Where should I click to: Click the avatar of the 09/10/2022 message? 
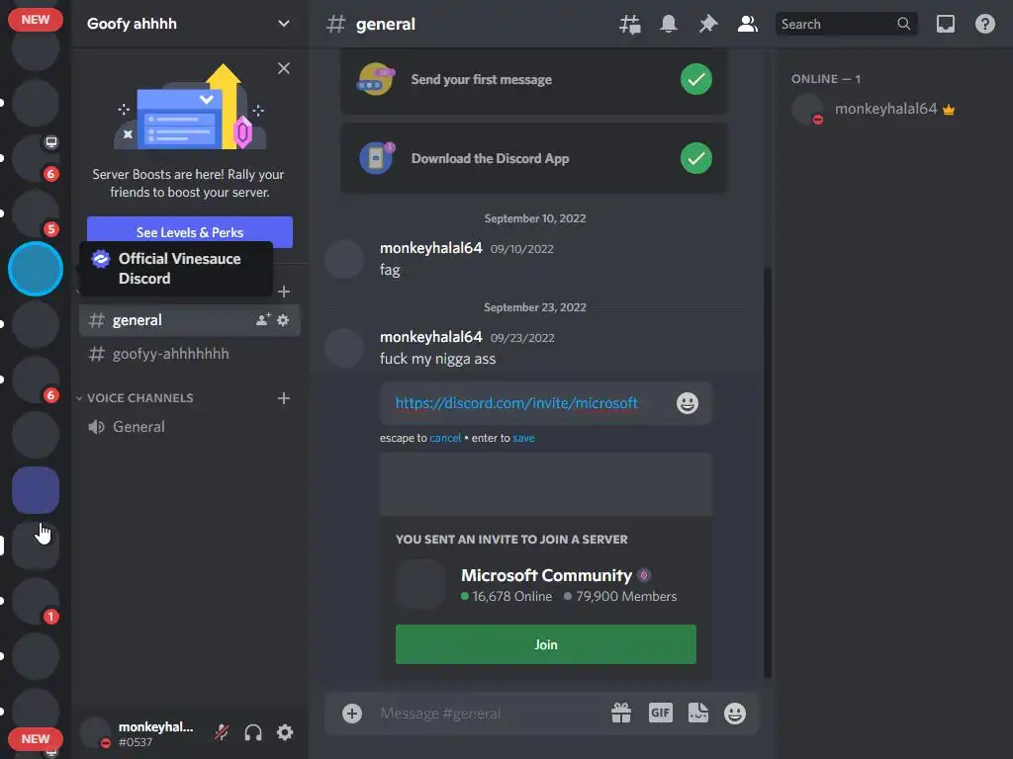[344, 260]
